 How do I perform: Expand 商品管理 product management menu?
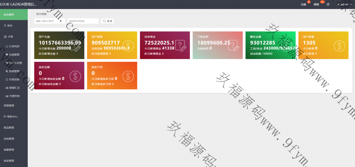tap(14, 128)
